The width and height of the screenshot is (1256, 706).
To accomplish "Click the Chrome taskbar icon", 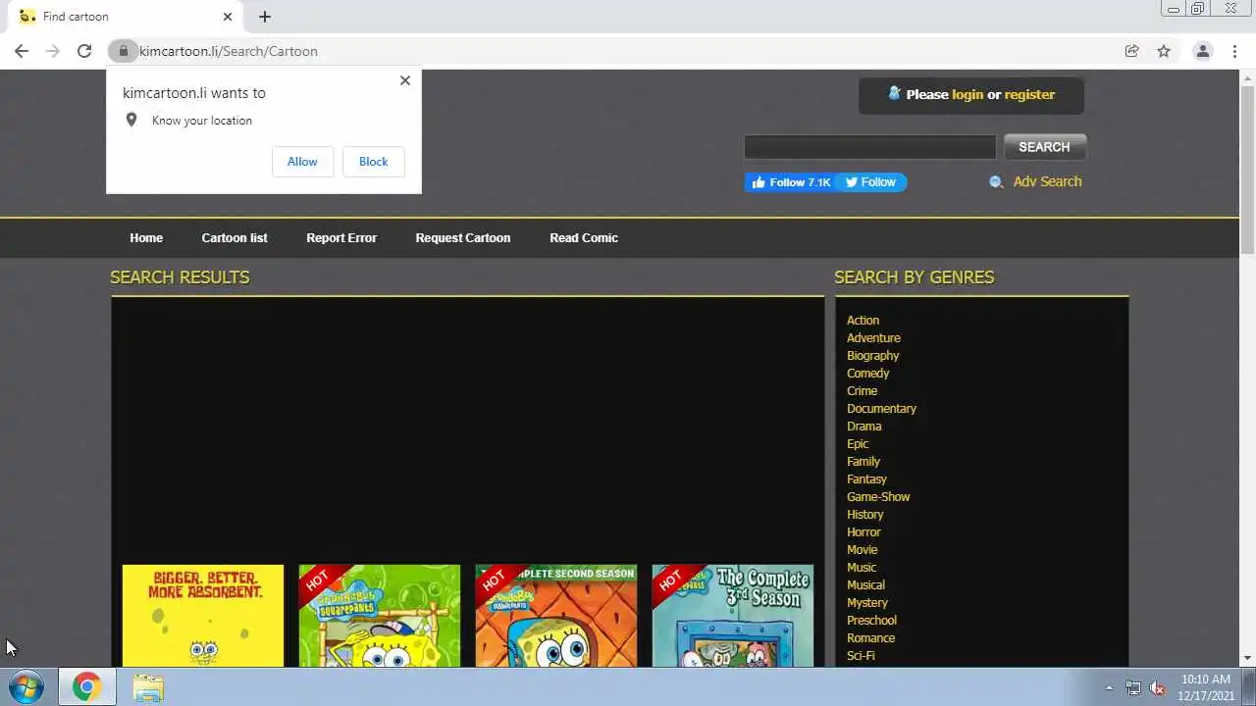I will pyautogui.click(x=86, y=687).
